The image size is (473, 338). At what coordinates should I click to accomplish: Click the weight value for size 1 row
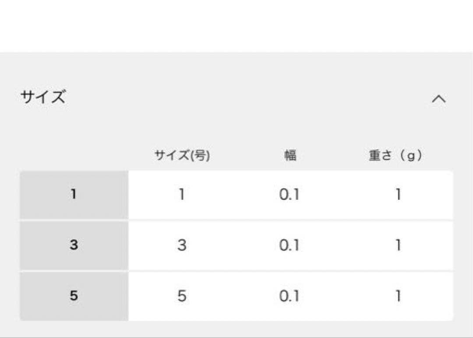[398, 195]
